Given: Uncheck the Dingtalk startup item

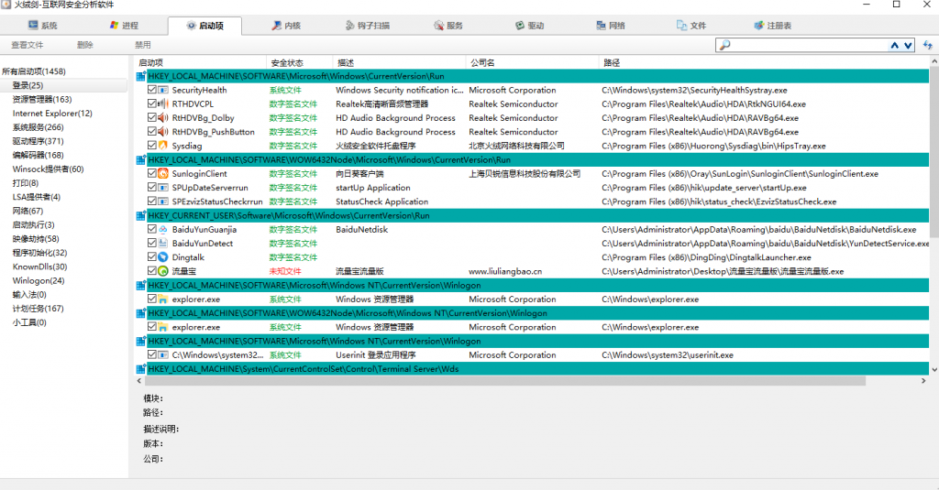Looking at the screenshot, I should [152, 257].
